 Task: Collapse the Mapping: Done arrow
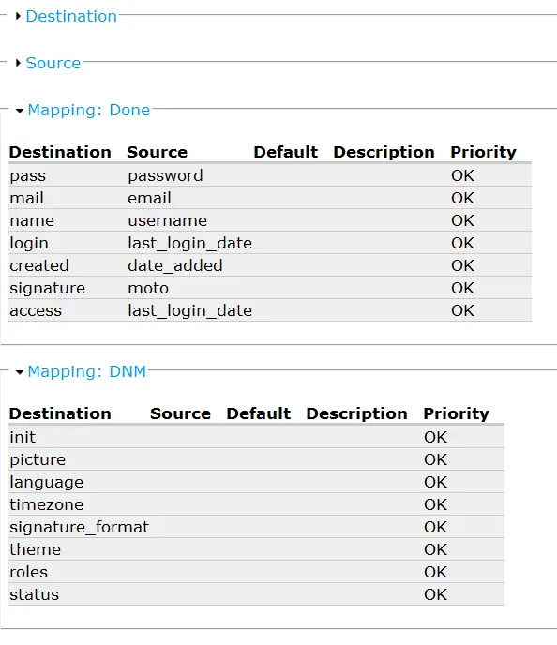click(20, 111)
